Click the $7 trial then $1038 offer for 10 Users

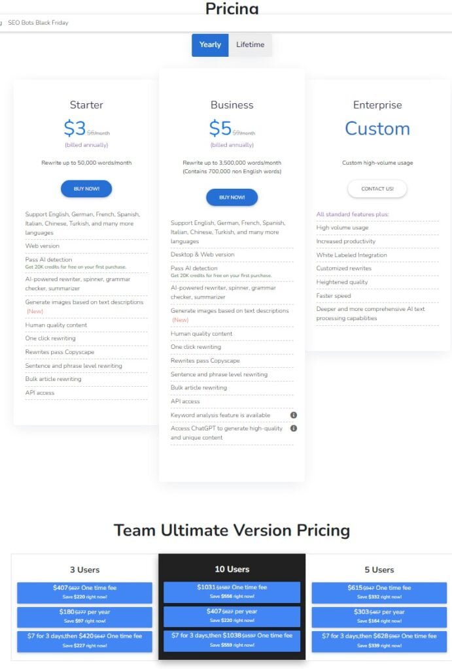click(232, 640)
